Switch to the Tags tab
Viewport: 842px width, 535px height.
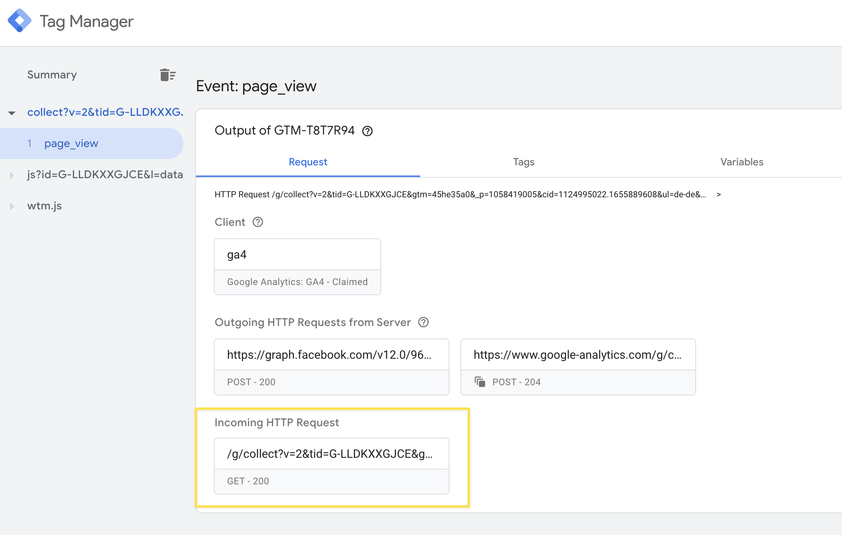tap(523, 162)
